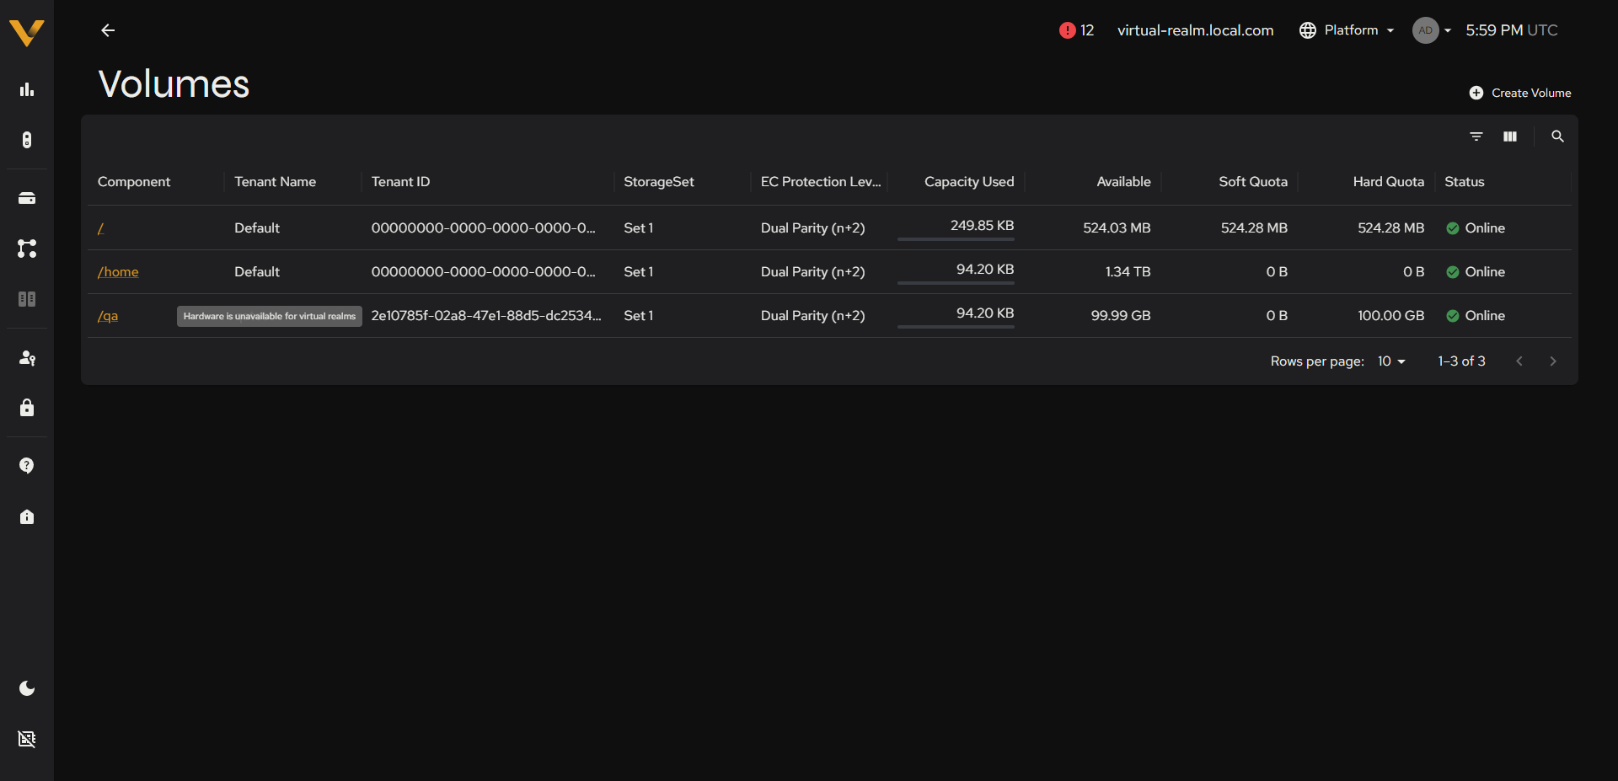Open the storage drive icon in sidebar
The height and width of the screenshot is (781, 1618).
tap(27, 198)
